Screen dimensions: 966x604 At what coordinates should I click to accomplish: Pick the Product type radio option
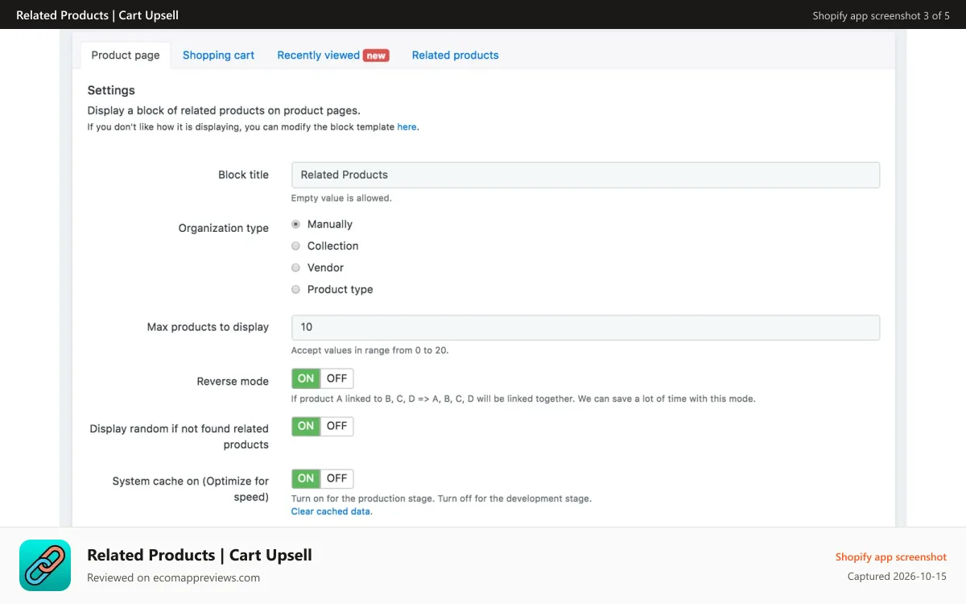295,289
